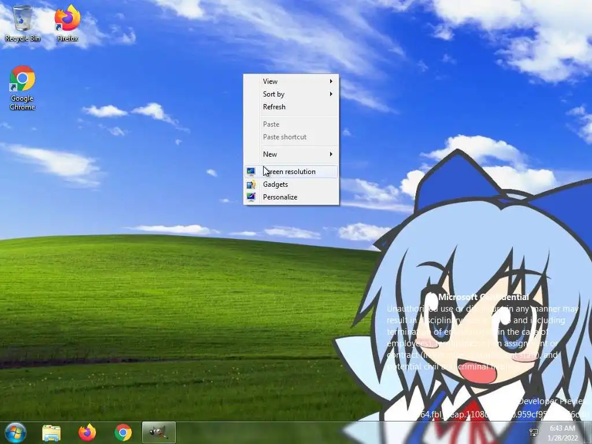The image size is (592, 444).
Task: Open Screen resolution settings
Action: [x=291, y=171]
